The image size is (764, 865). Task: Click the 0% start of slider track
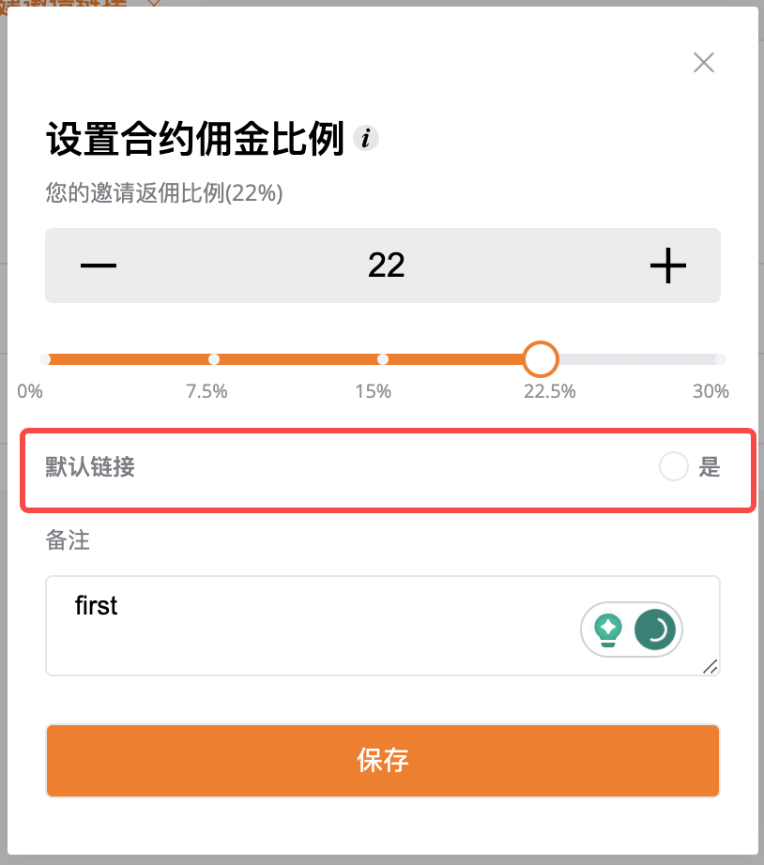[x=45, y=359]
